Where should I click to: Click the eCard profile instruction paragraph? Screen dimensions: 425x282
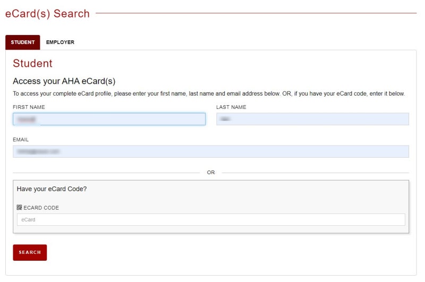209,94
